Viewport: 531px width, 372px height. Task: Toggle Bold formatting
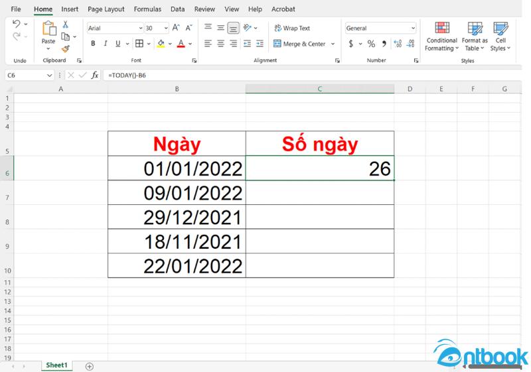93,44
